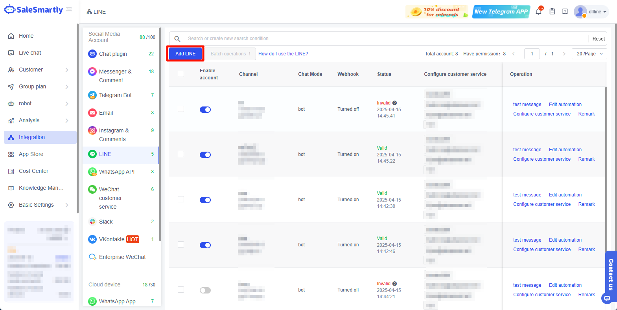The height and width of the screenshot is (310, 617).
Task: Enable the last row's account switch
Action: click(x=205, y=290)
